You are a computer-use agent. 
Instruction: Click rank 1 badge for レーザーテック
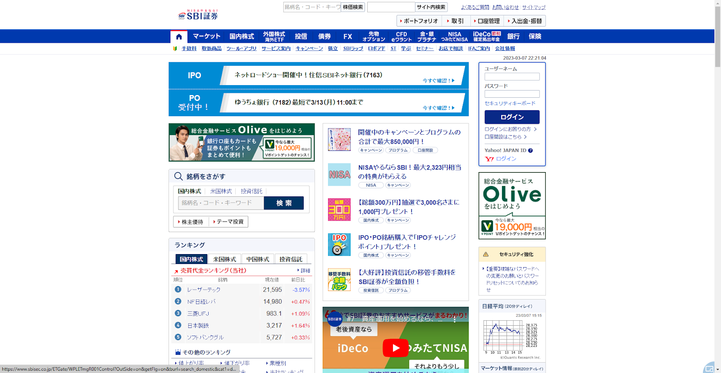[178, 290]
